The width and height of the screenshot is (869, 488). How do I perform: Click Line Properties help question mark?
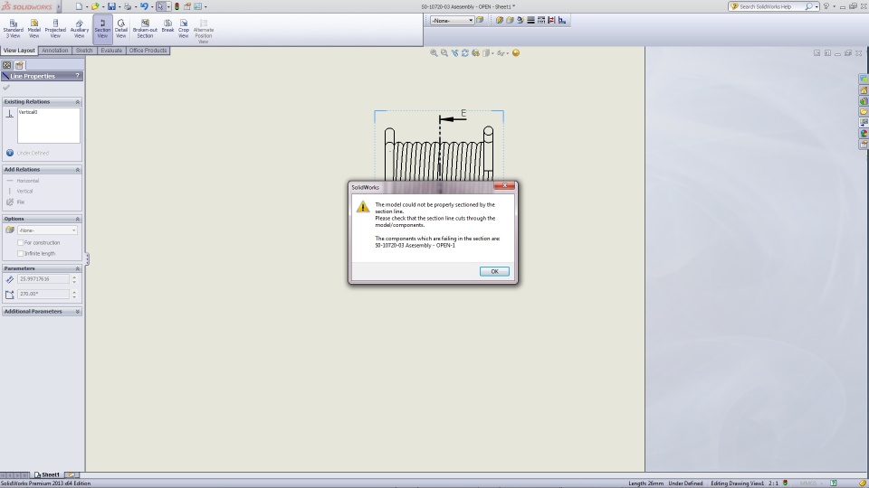(x=77, y=76)
